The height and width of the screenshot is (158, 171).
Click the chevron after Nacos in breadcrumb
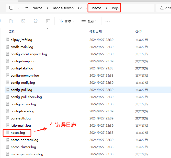[x=48, y=8]
